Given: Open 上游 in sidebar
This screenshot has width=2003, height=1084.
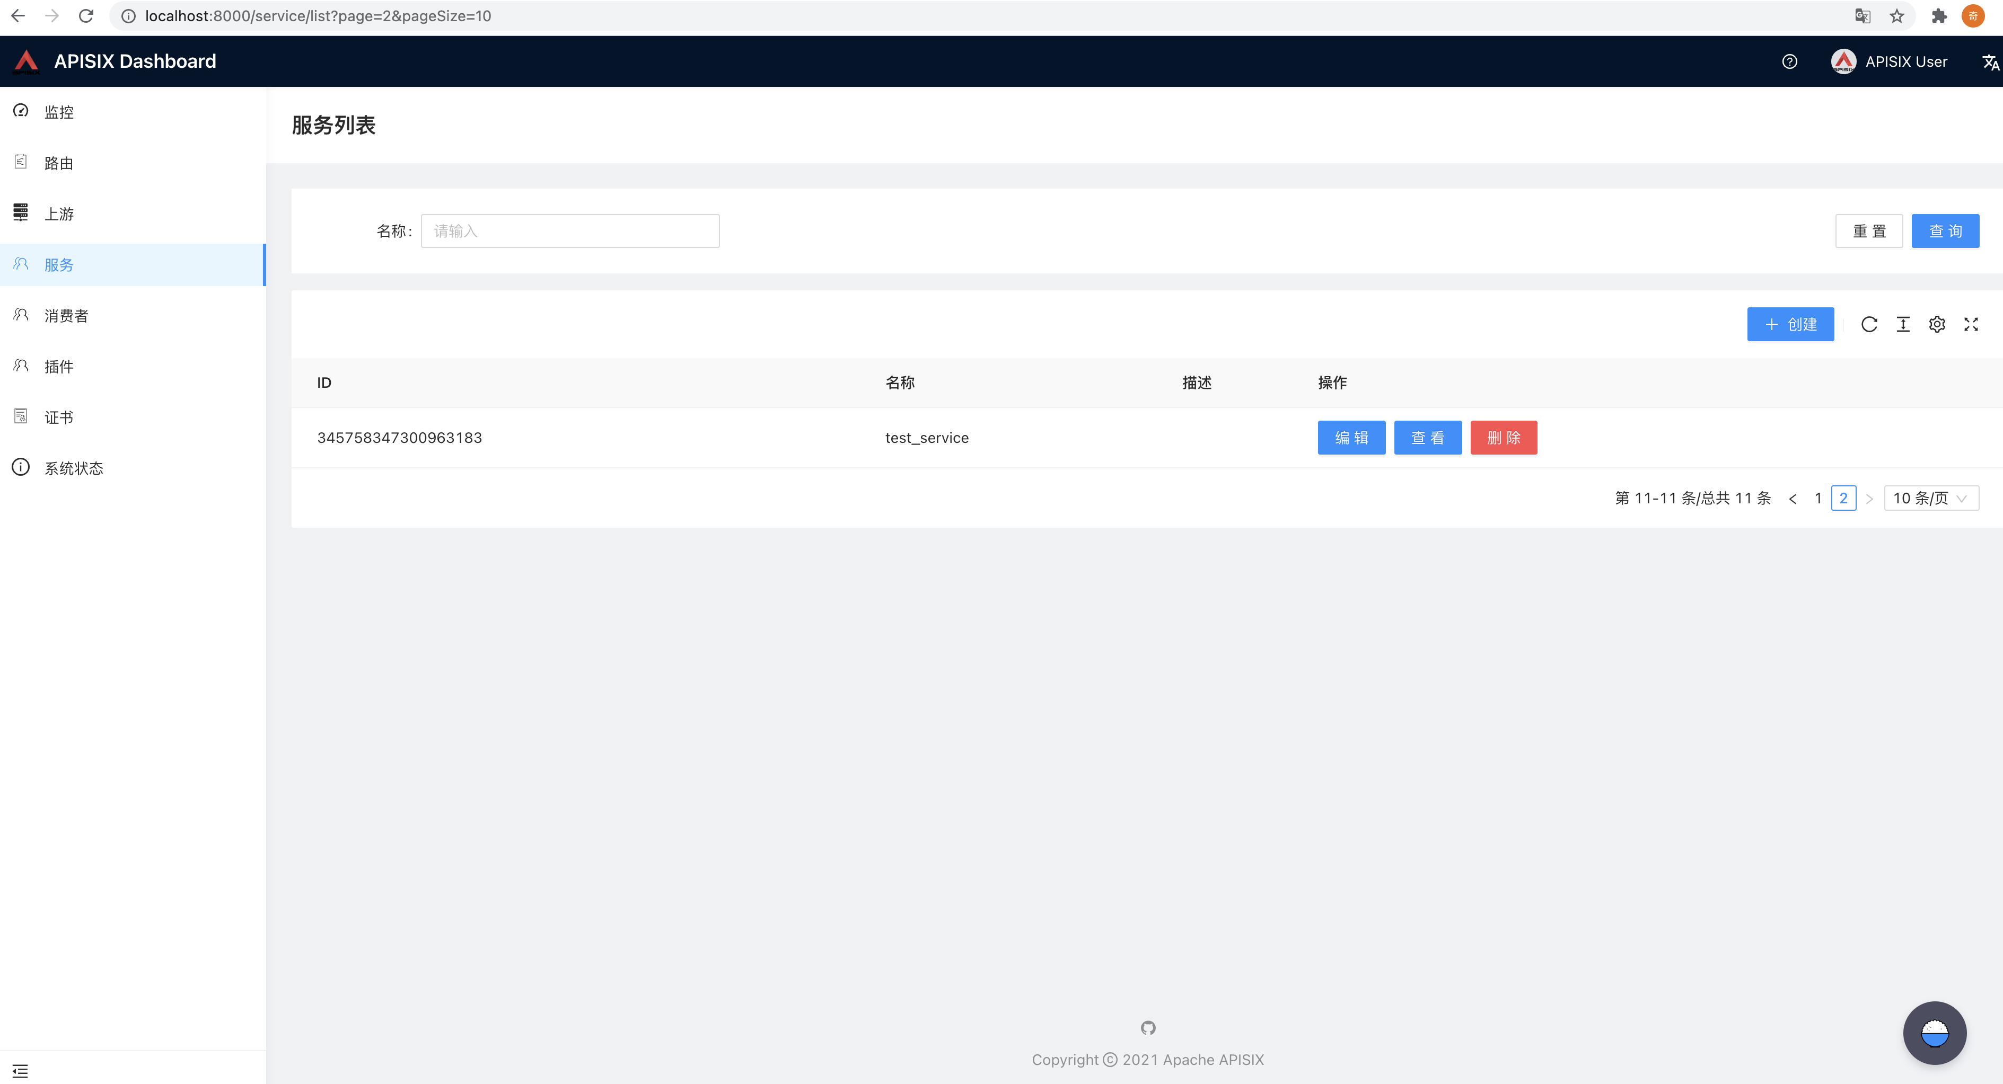Looking at the screenshot, I should coord(58,214).
